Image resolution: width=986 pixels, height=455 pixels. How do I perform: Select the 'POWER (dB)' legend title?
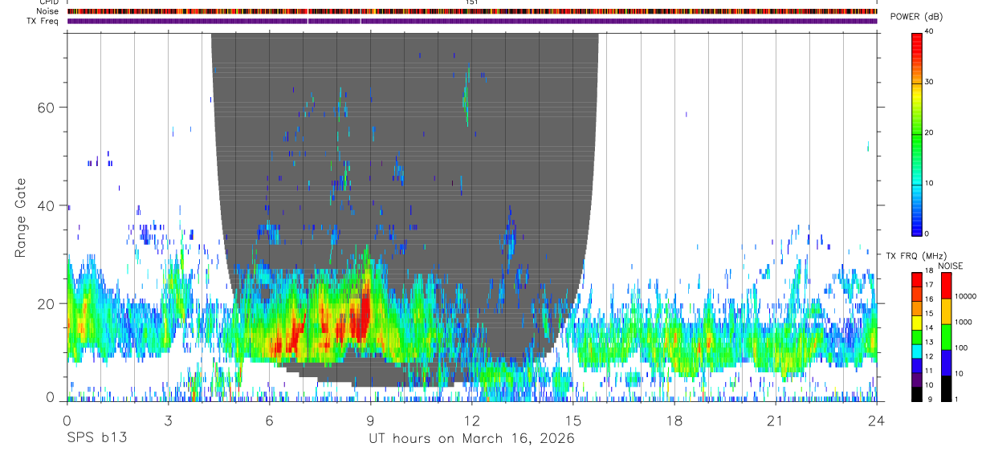pyautogui.click(x=915, y=17)
